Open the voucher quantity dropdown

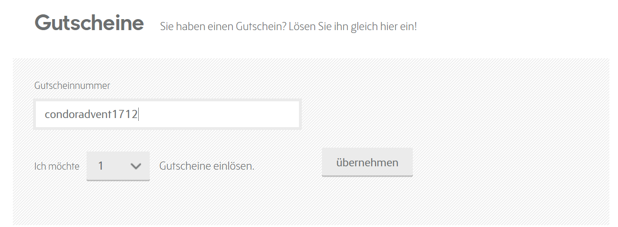click(x=118, y=166)
